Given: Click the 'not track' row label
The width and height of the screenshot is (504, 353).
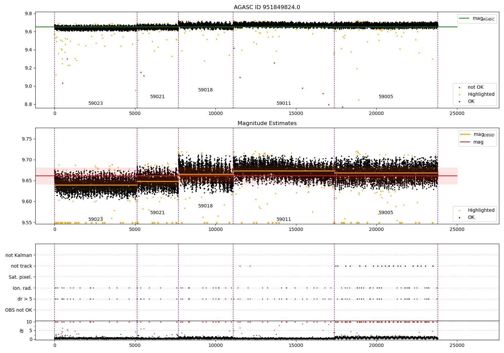Looking at the screenshot, I should coord(22,266).
